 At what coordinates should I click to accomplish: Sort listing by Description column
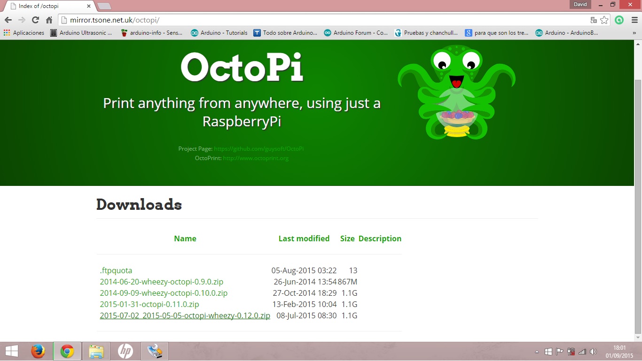coord(380,238)
